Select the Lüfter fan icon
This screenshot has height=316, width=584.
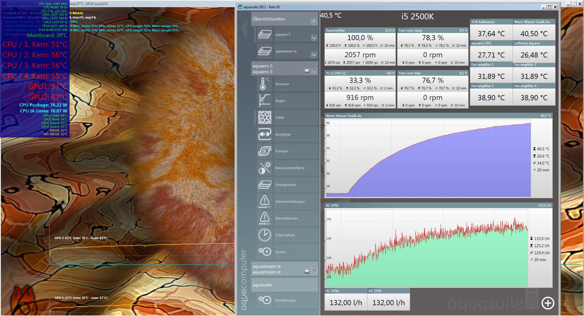coord(264,117)
